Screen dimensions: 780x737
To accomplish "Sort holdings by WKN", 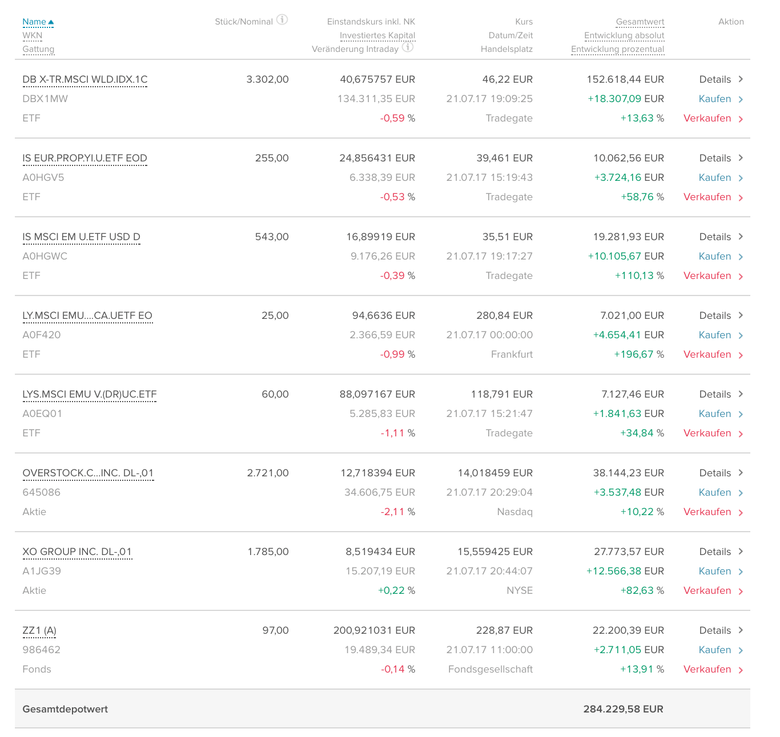I will [33, 36].
